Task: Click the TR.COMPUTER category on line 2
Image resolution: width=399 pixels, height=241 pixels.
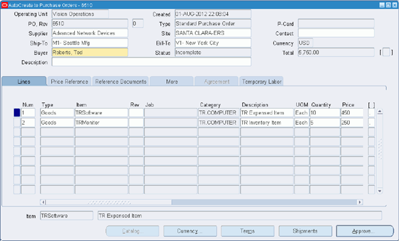Action: click(219, 122)
